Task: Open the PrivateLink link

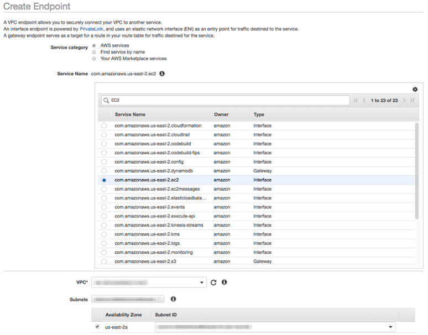Action: tap(91, 29)
